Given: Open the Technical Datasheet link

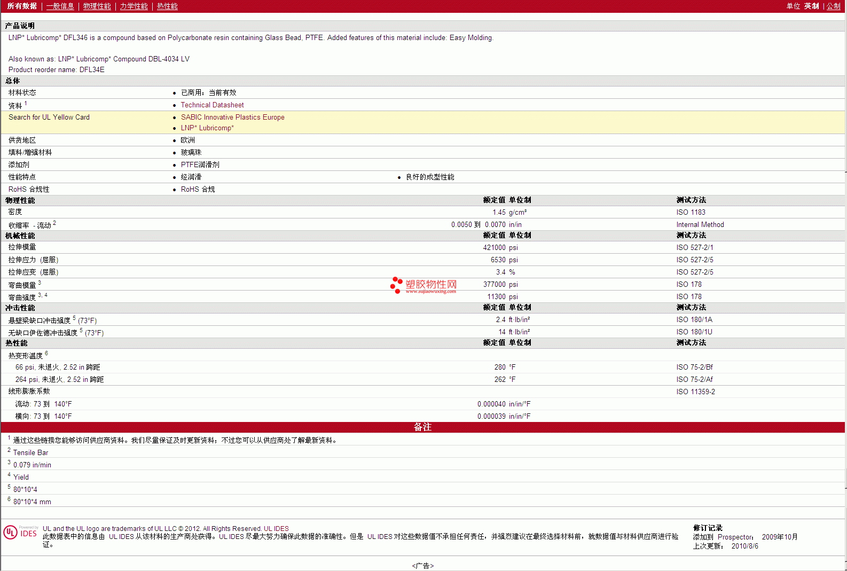Looking at the screenshot, I should (x=212, y=105).
